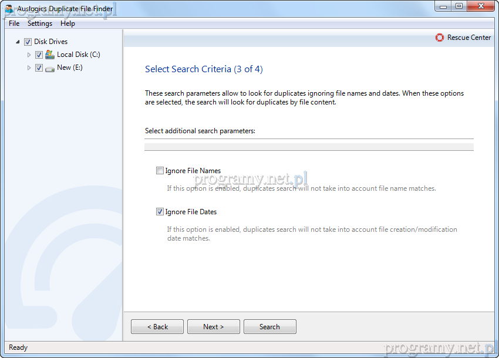Proceed using the Next button
The image size is (499, 358).
213,327
